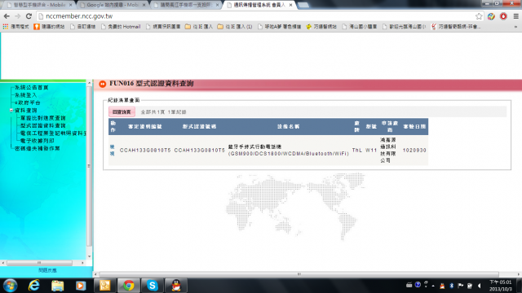The height and width of the screenshot is (293, 522).
Task: Open the red-checkmark icon bookmark
Action: pyautogui.click(x=456, y=27)
